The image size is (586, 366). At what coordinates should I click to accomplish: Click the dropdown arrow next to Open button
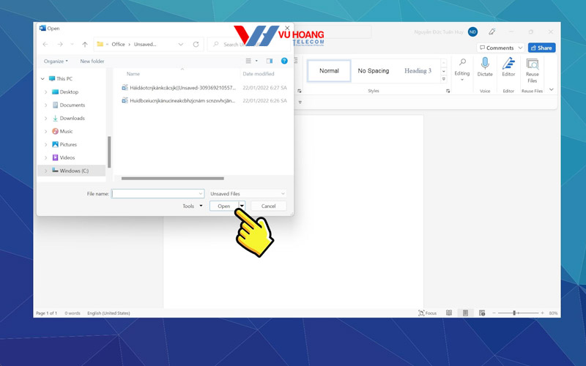(242, 206)
